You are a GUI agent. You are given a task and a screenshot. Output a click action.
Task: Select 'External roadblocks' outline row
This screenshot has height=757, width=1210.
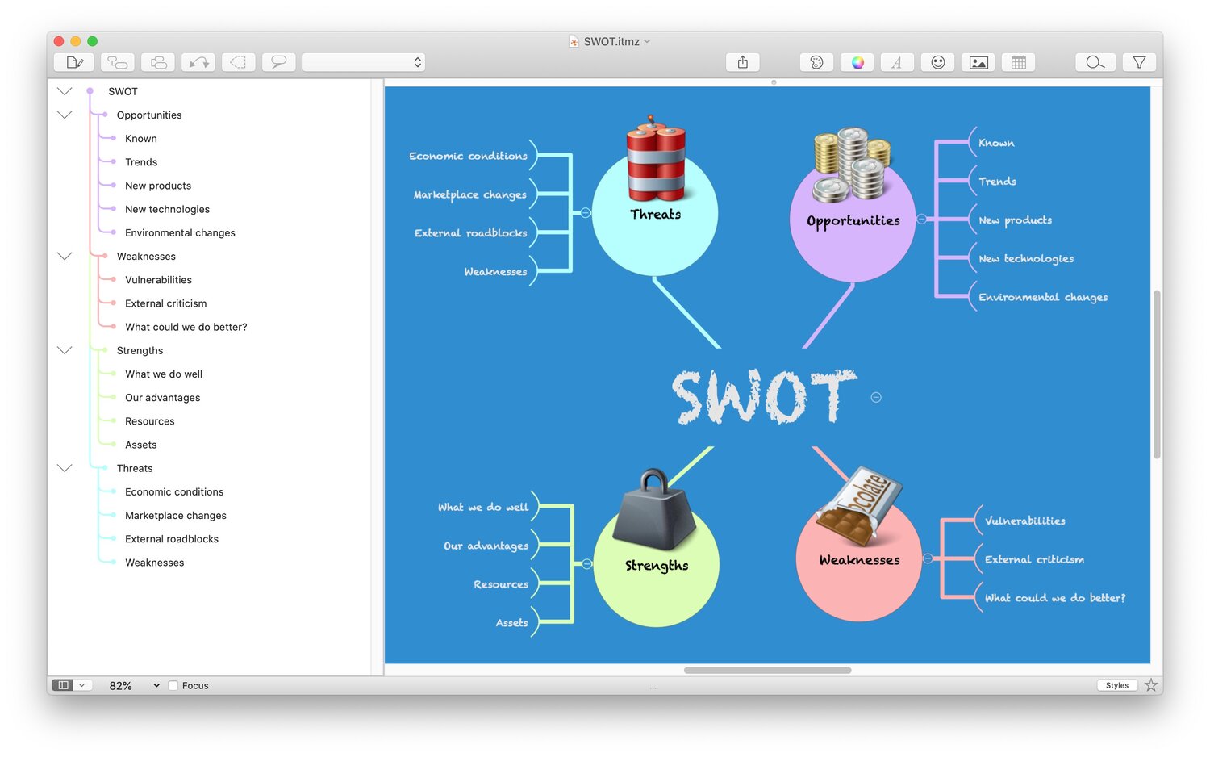pyautogui.click(x=171, y=539)
